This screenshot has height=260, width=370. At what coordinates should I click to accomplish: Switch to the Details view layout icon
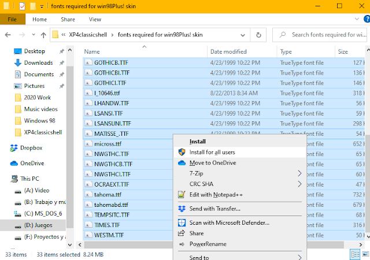pos(355,255)
